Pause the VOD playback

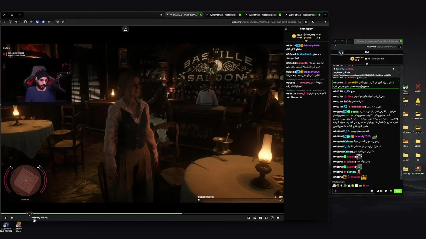[x=6, y=218]
